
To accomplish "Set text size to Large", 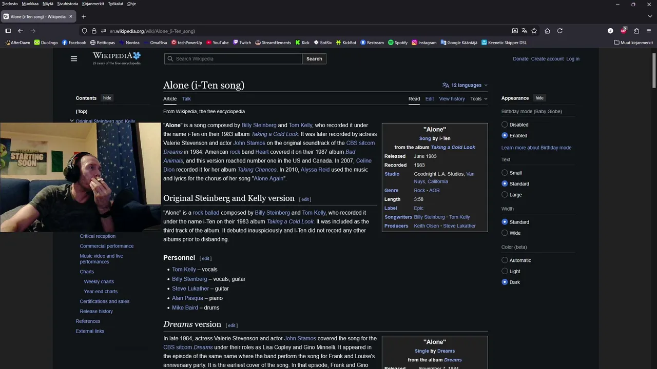I will coord(505,195).
